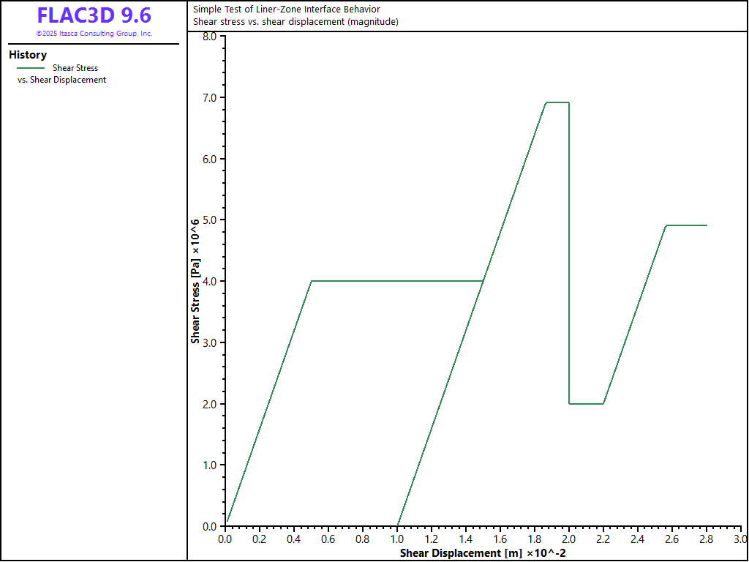Screen dimensions: 749x562
Task: Click the 2.0 tick label on x-axis
Action: pyautogui.click(x=568, y=539)
